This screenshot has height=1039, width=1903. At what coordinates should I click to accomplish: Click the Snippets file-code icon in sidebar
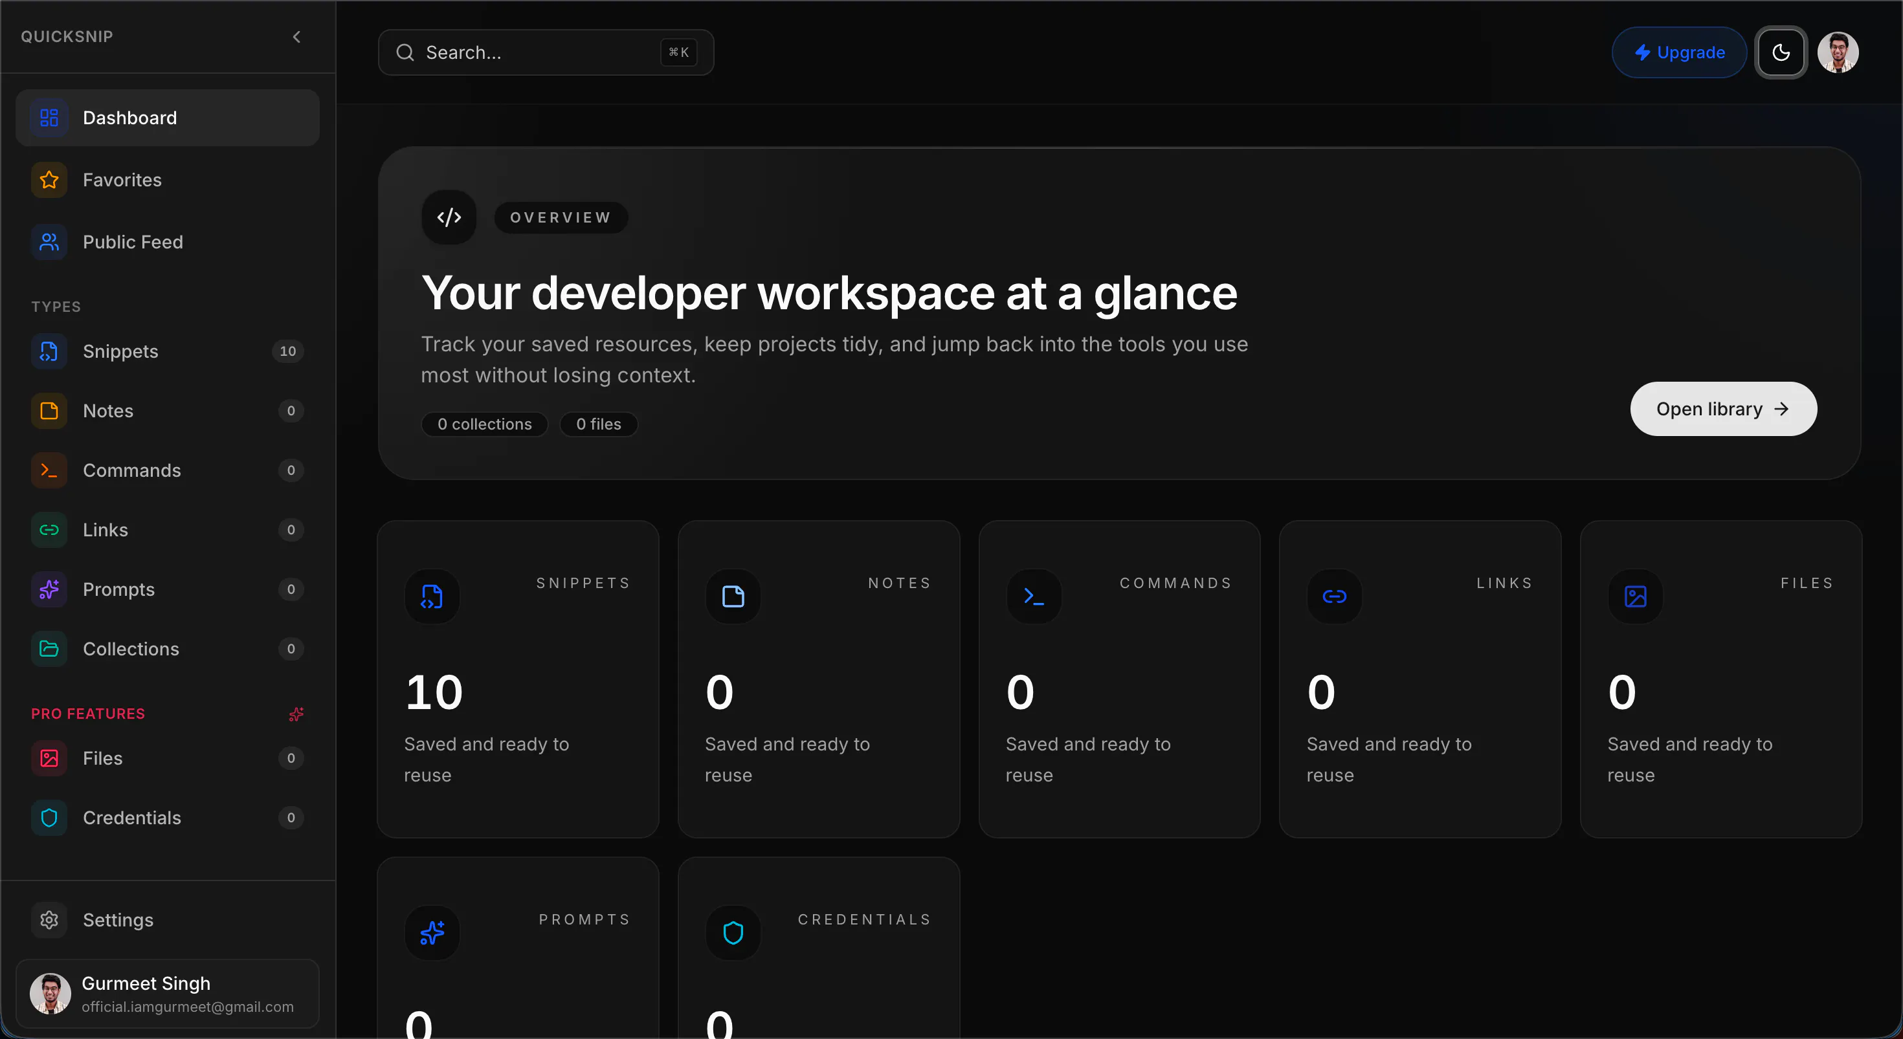tap(49, 351)
